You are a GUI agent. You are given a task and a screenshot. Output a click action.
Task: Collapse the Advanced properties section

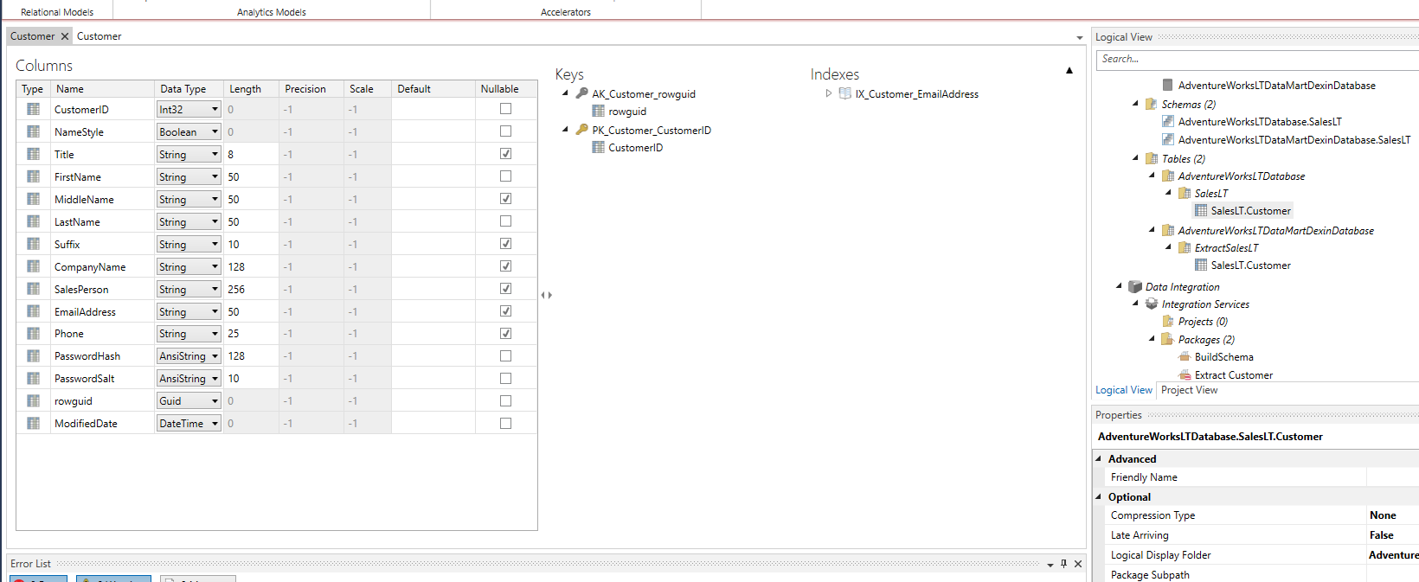tap(1099, 458)
